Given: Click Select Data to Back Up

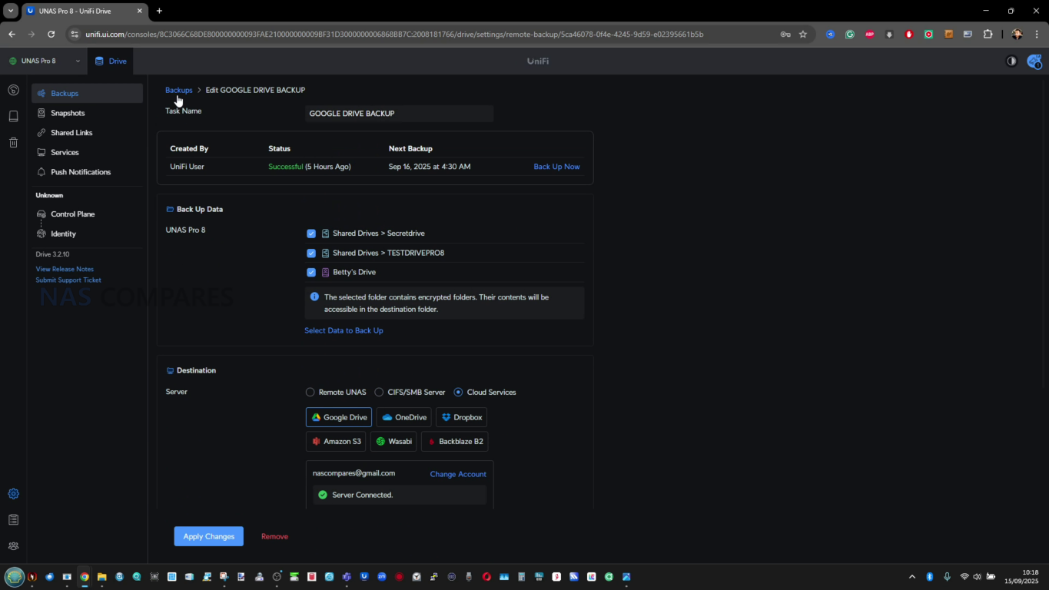Looking at the screenshot, I should 344,330.
